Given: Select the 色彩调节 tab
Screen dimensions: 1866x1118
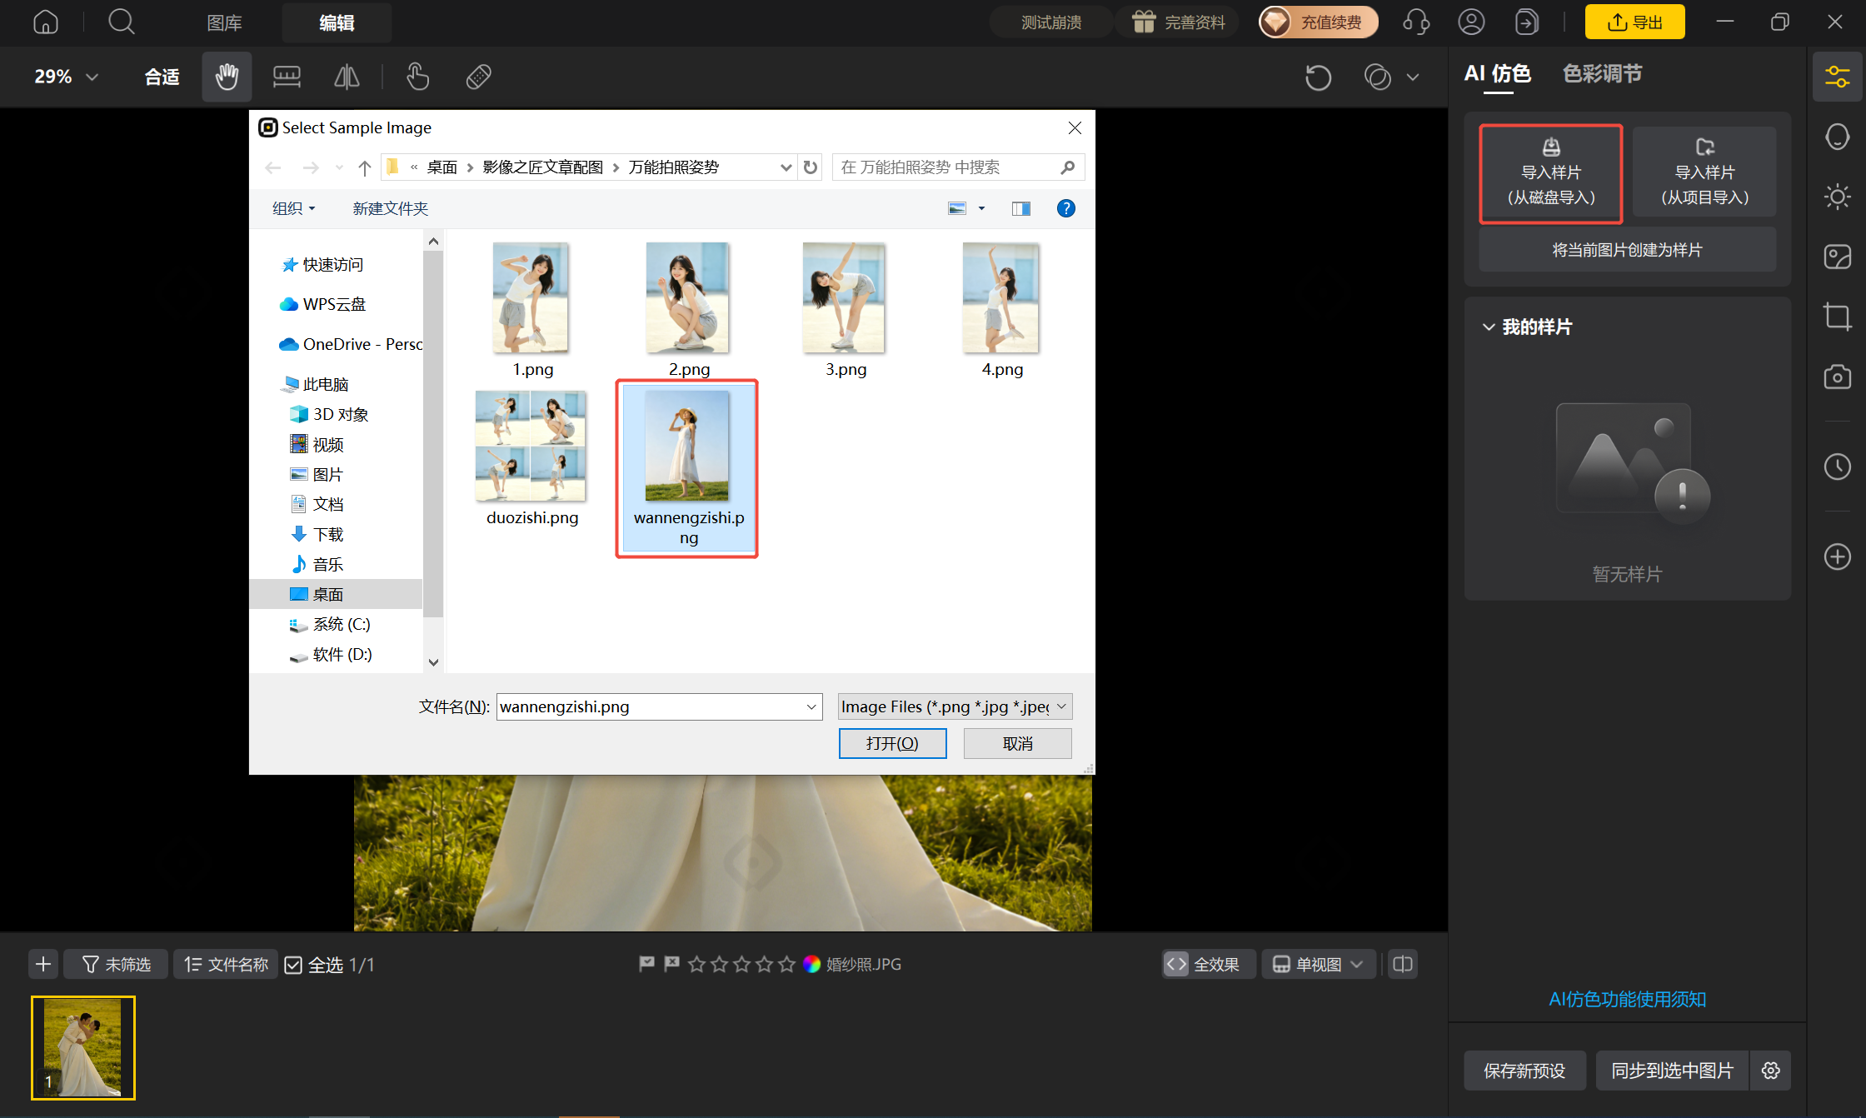Looking at the screenshot, I should pos(1602,74).
